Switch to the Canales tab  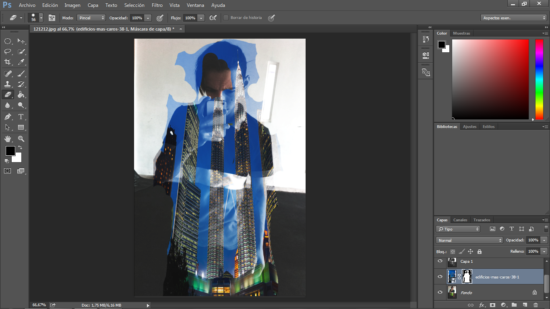coord(460,220)
